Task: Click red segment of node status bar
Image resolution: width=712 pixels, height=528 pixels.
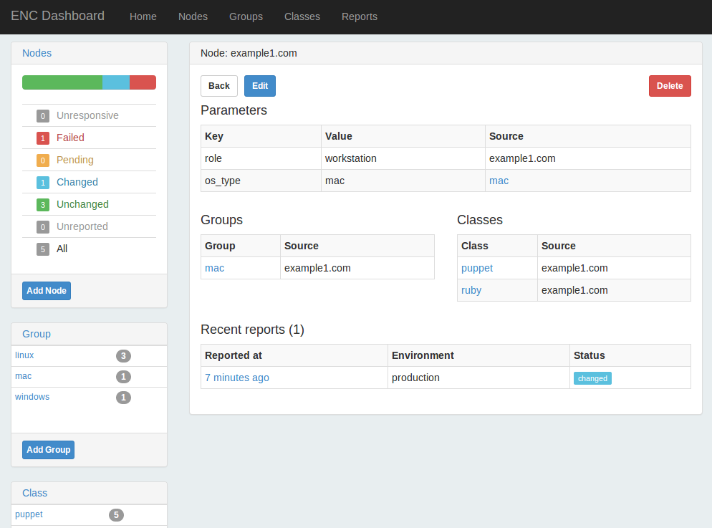Action: (143, 82)
